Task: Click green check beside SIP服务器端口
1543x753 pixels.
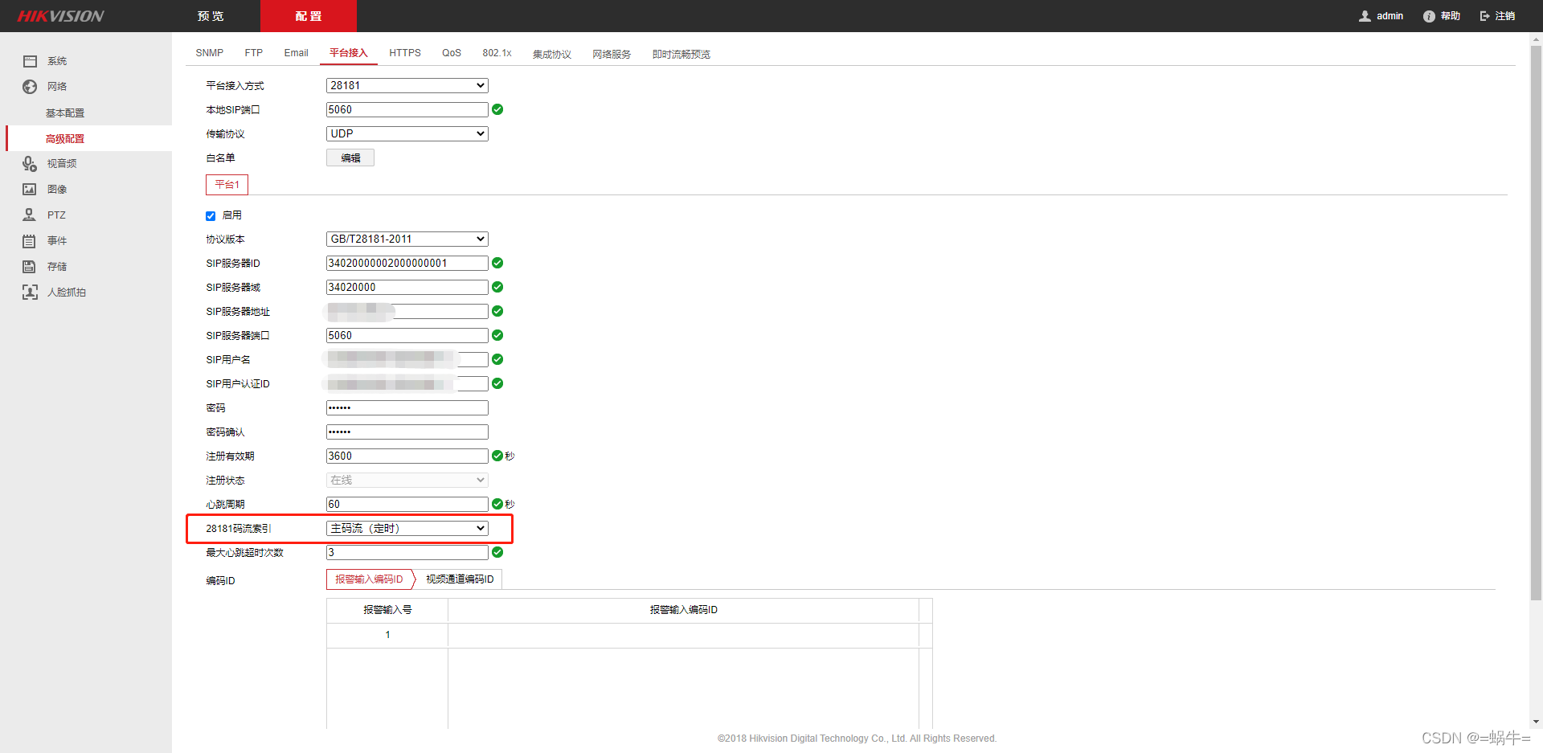Action: pos(497,335)
